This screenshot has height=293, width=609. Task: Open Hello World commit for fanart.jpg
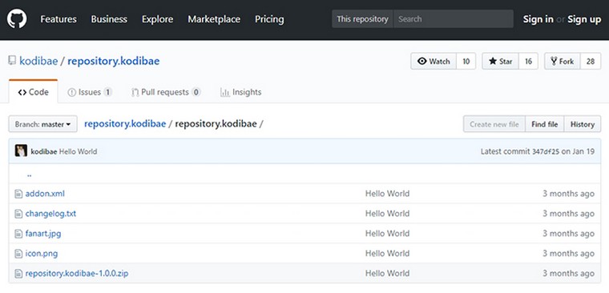pyautogui.click(x=387, y=234)
